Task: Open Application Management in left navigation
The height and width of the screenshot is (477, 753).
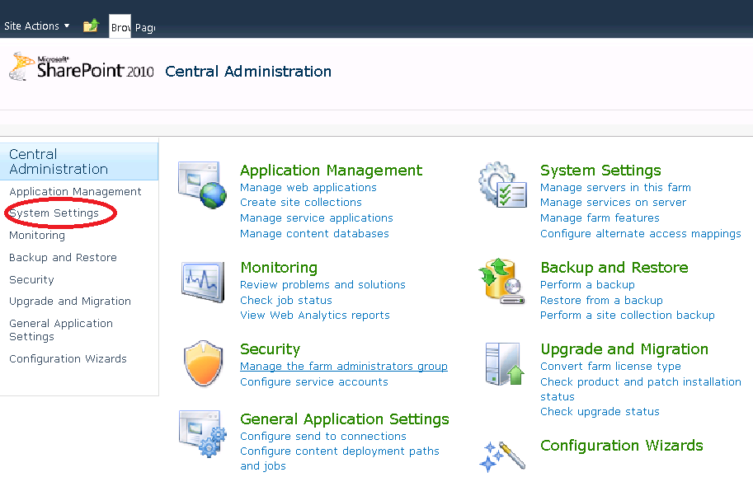Action: click(x=75, y=191)
